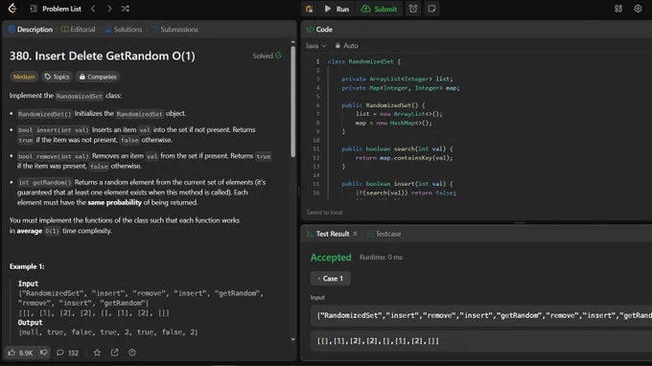The width and height of the screenshot is (652, 366).
Task: Add problem to favorites star
Action: coord(97,353)
